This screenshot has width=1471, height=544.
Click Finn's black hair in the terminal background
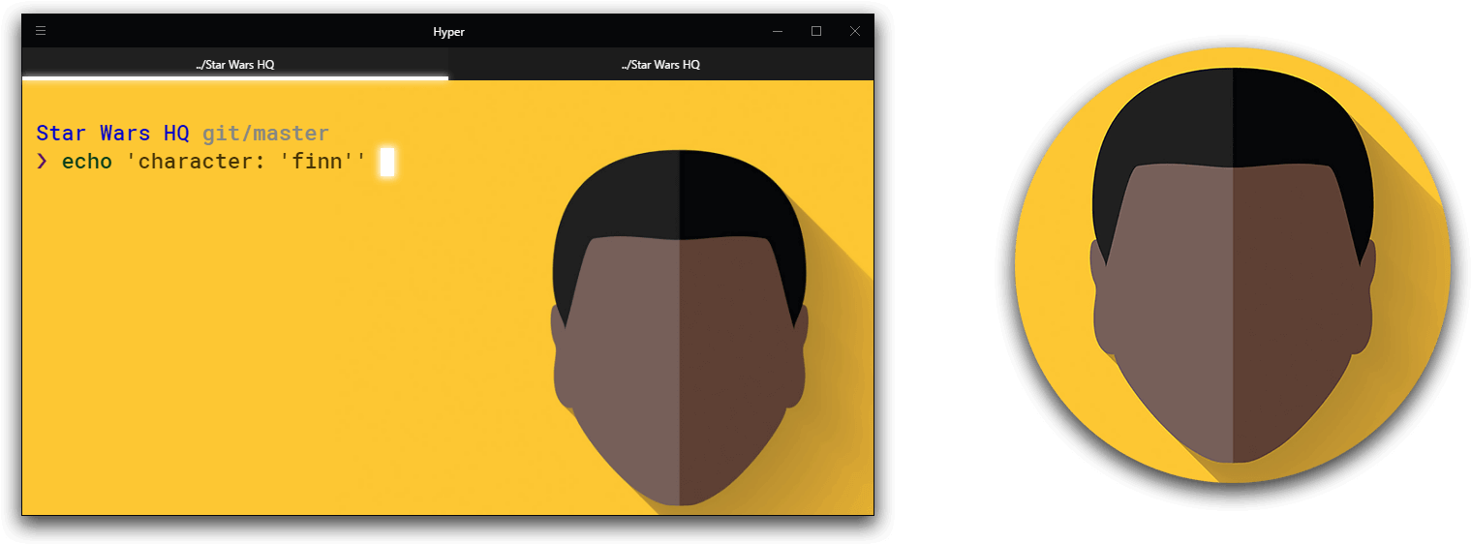[678, 194]
